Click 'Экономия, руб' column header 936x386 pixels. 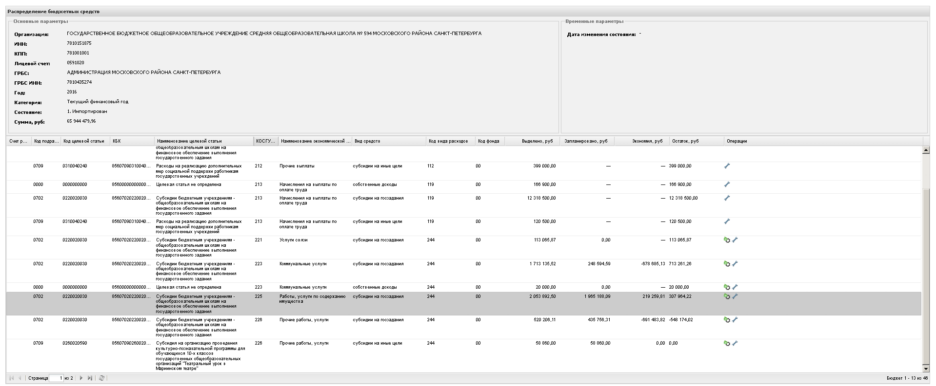point(641,141)
